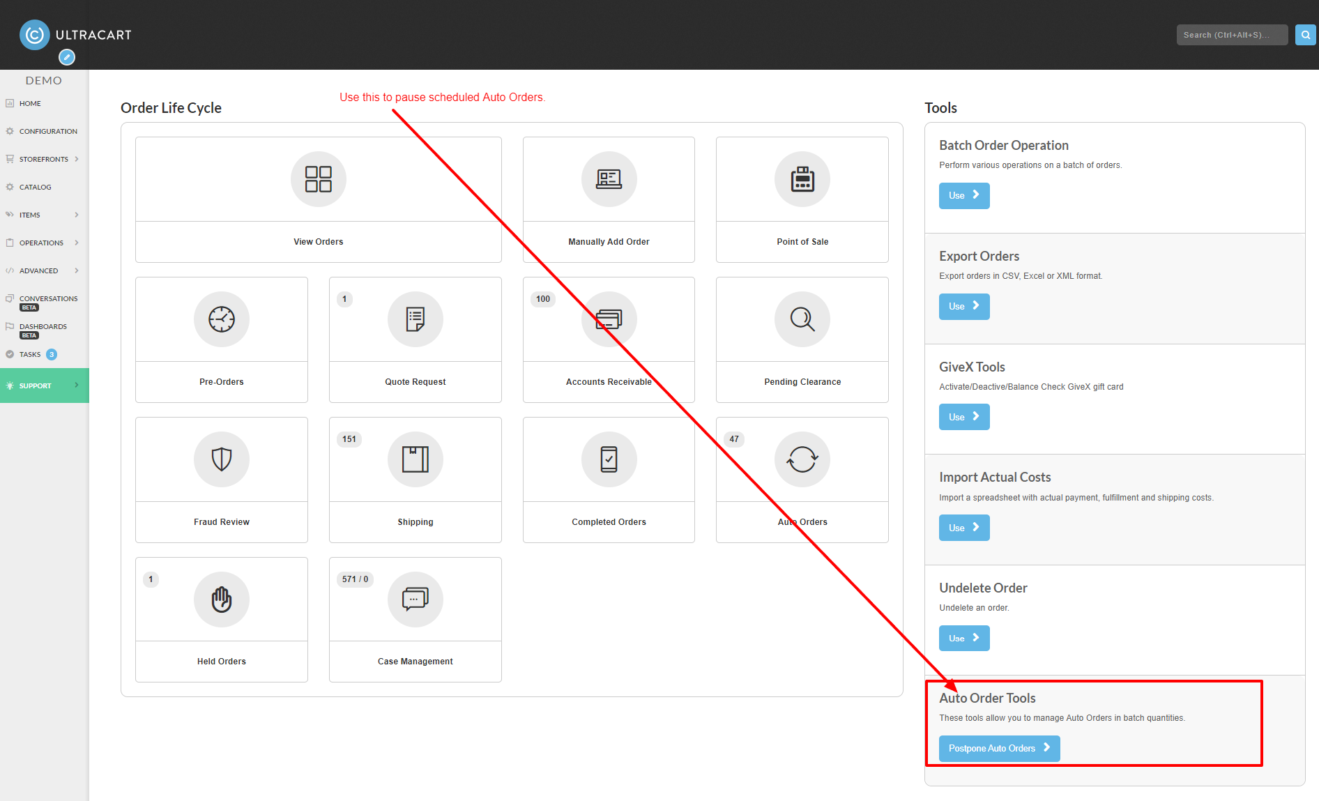1319x801 pixels.
Task: Click the Configuration gear icon
Action: point(10,131)
